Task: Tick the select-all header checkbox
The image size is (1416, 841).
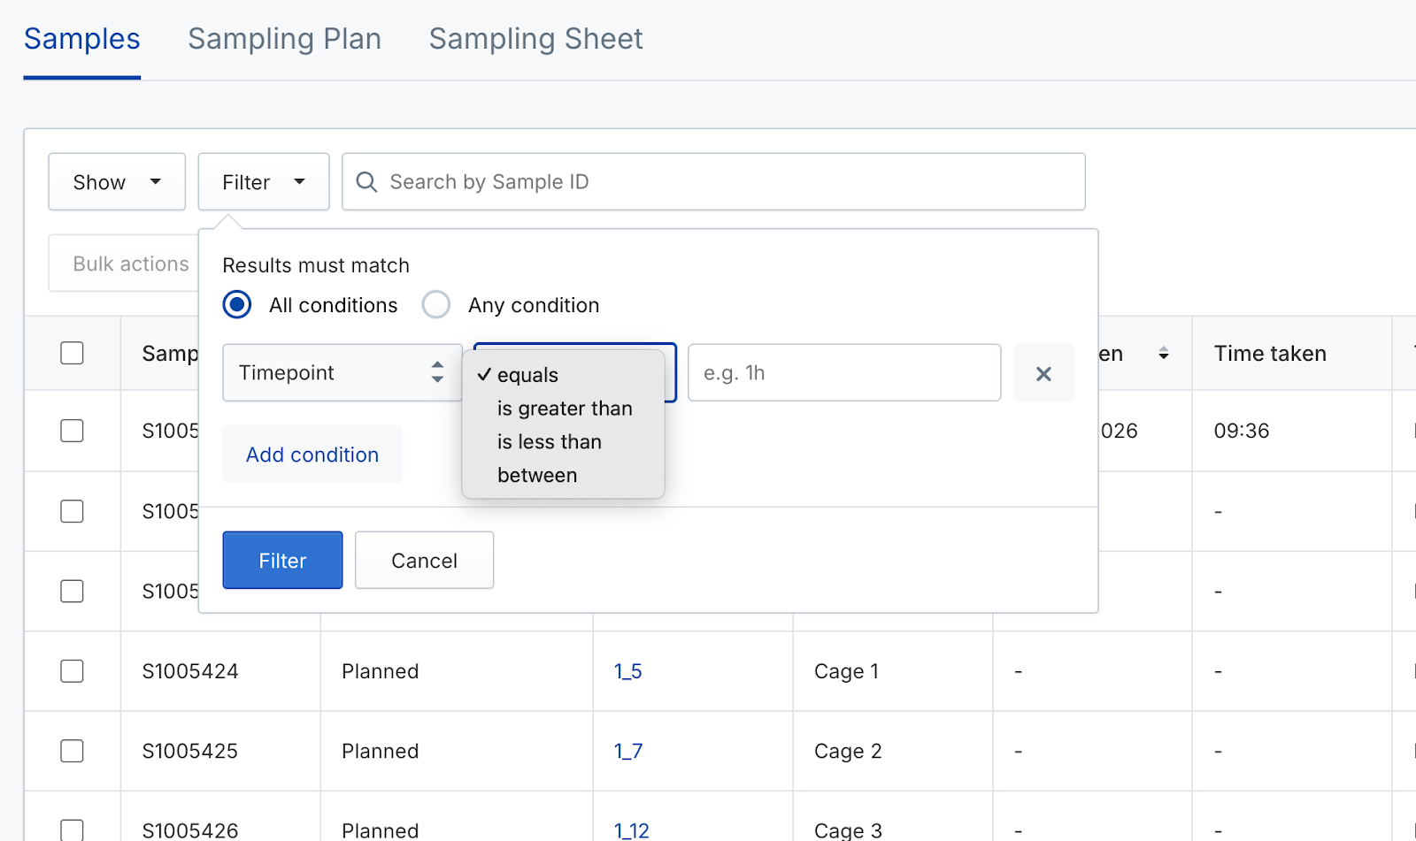Action: tap(72, 354)
